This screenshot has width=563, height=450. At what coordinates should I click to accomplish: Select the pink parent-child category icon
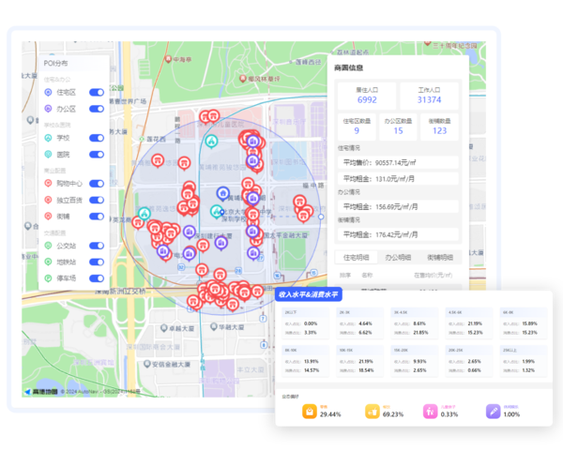(x=430, y=412)
